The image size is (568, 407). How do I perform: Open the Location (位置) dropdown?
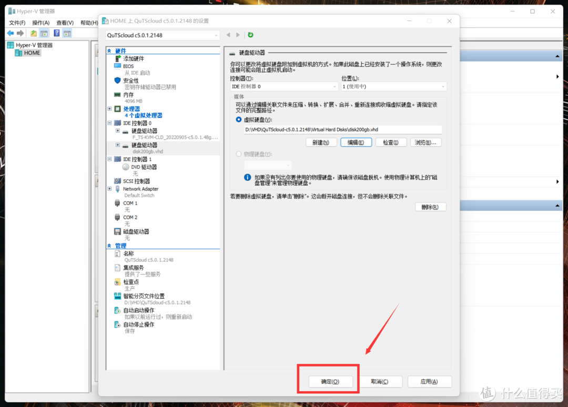pyautogui.click(x=394, y=87)
